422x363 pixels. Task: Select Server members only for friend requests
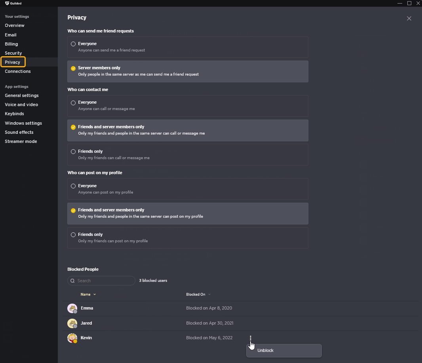click(188, 71)
